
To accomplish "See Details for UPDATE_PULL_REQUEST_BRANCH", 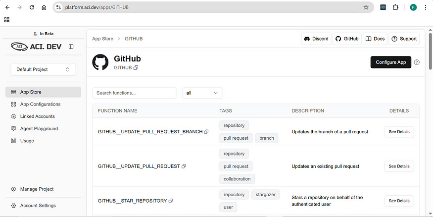I will pyautogui.click(x=399, y=132).
